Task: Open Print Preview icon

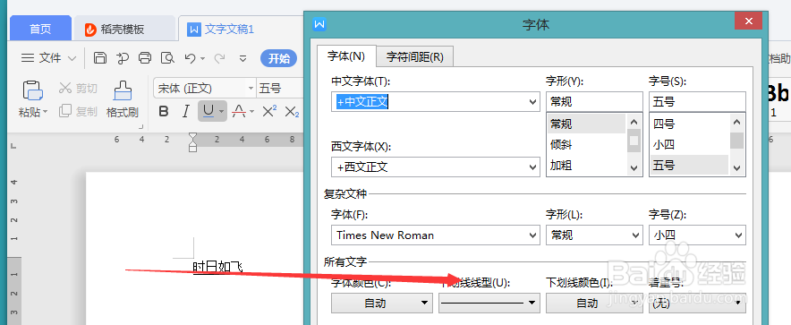Action: (167, 58)
